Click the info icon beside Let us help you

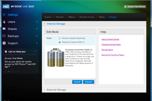point(6,52)
